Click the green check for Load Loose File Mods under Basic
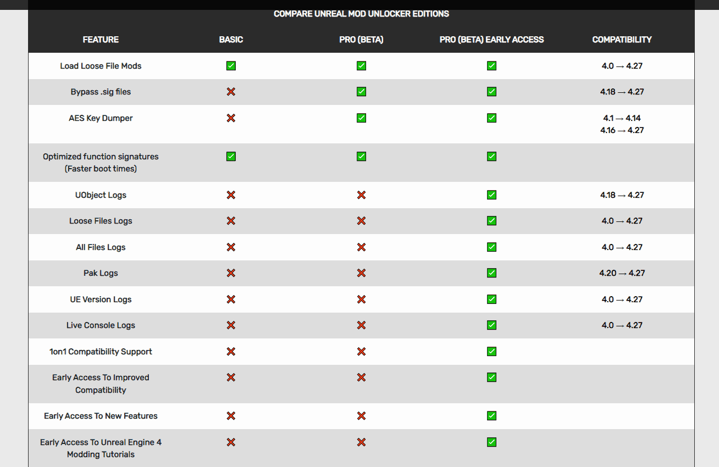719x467 pixels. coord(231,66)
